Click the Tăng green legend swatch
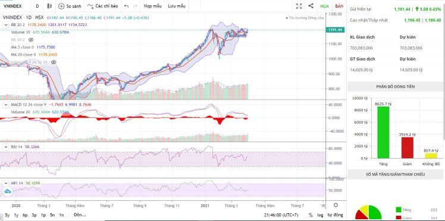Viewport: 445px width, 221px height. [398, 210]
